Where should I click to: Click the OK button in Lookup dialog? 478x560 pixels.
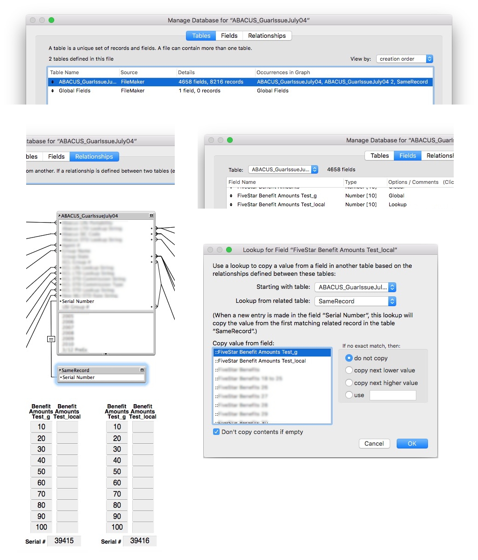tap(412, 443)
